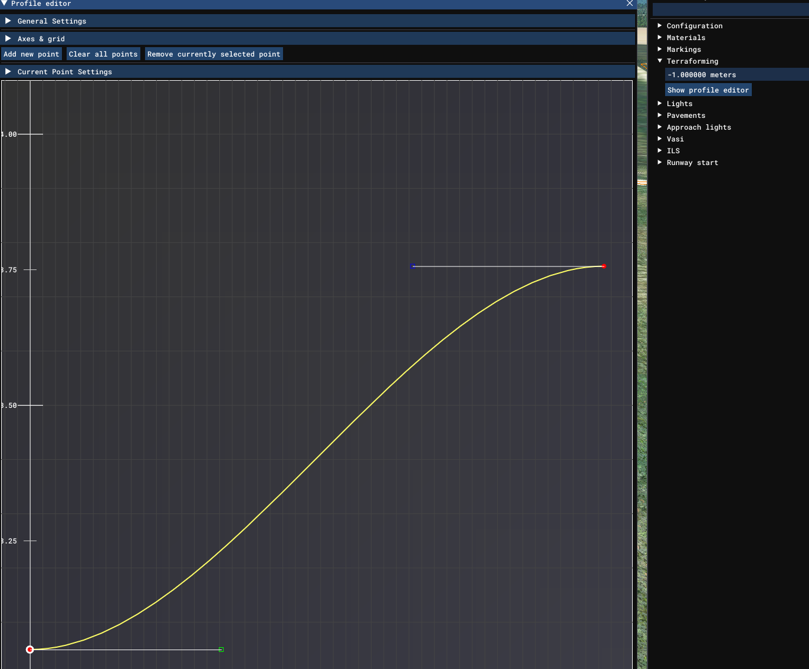Select the red end point on curve
This screenshot has width=809, height=669.
pos(604,266)
